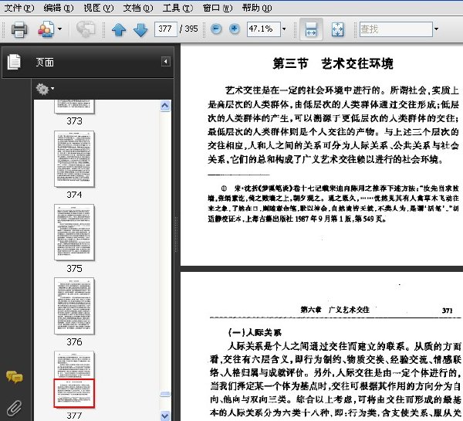The image size is (463, 421).
Task: Collapse the 页面 panel with arrow button
Action: pos(166,62)
